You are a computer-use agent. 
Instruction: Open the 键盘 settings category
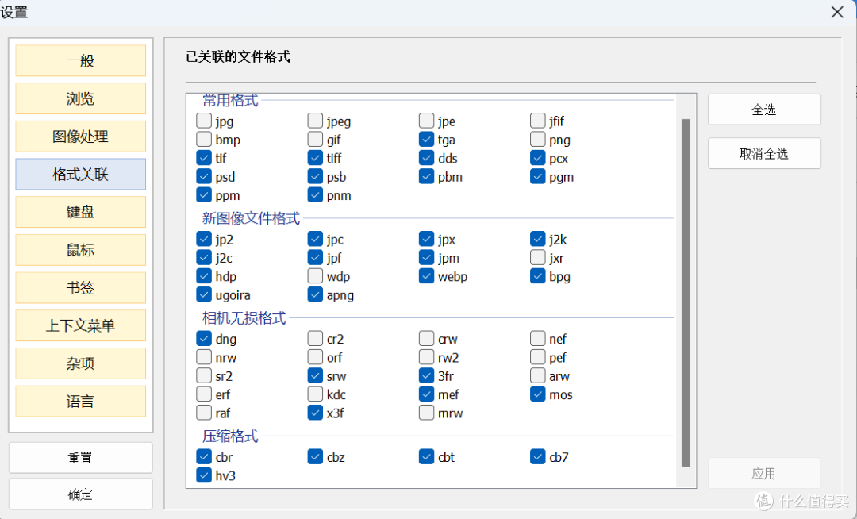pos(80,212)
